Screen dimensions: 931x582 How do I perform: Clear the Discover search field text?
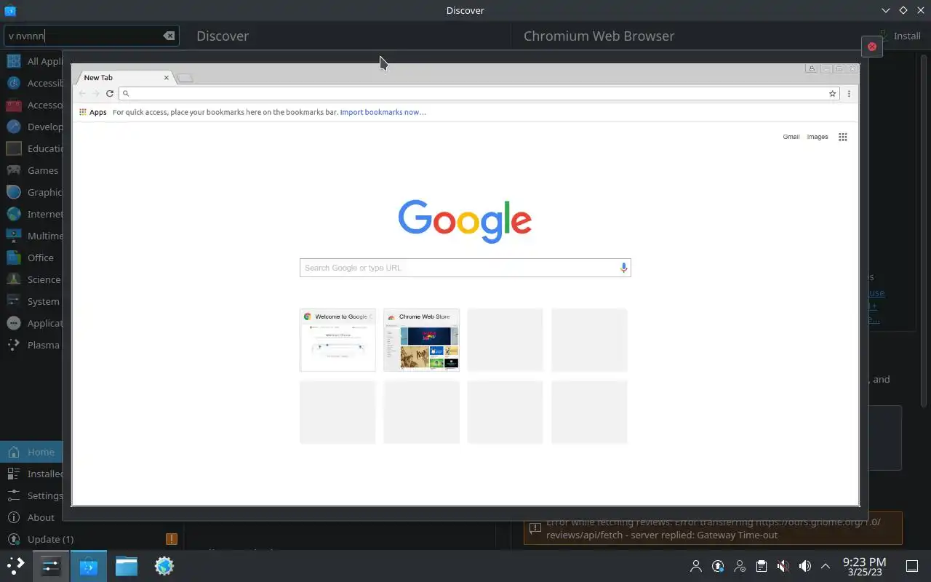click(x=169, y=36)
